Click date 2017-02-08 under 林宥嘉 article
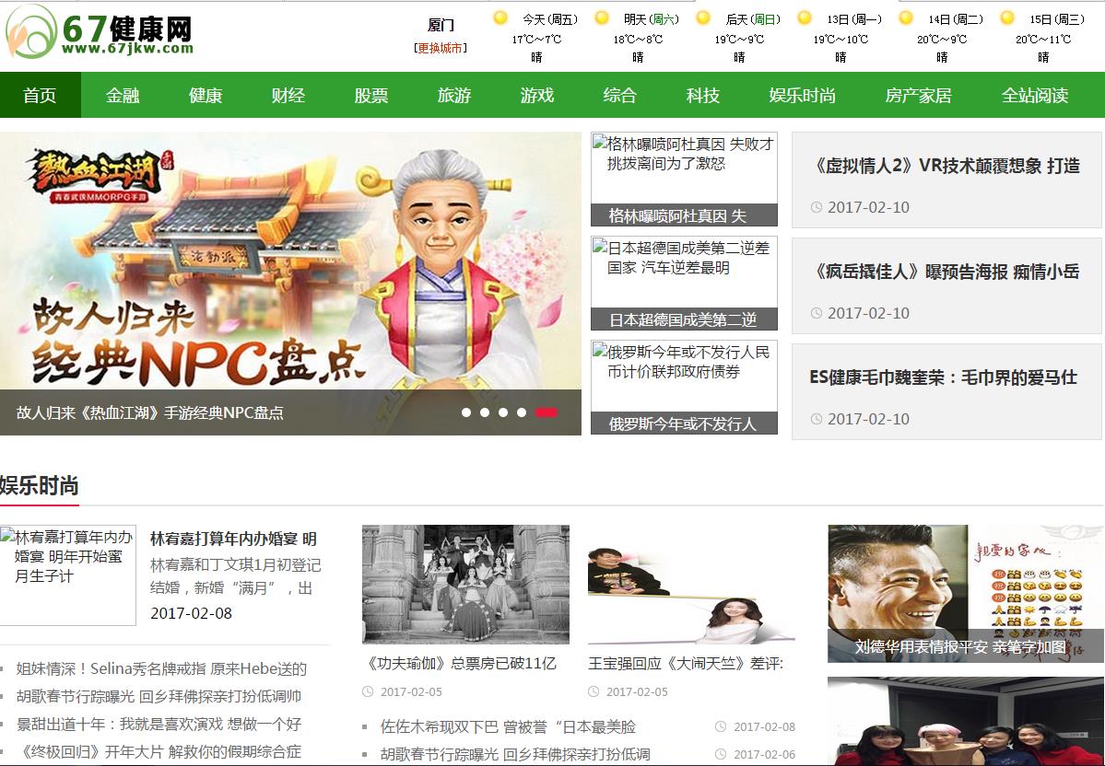This screenshot has height=766, width=1105. pyautogui.click(x=191, y=613)
